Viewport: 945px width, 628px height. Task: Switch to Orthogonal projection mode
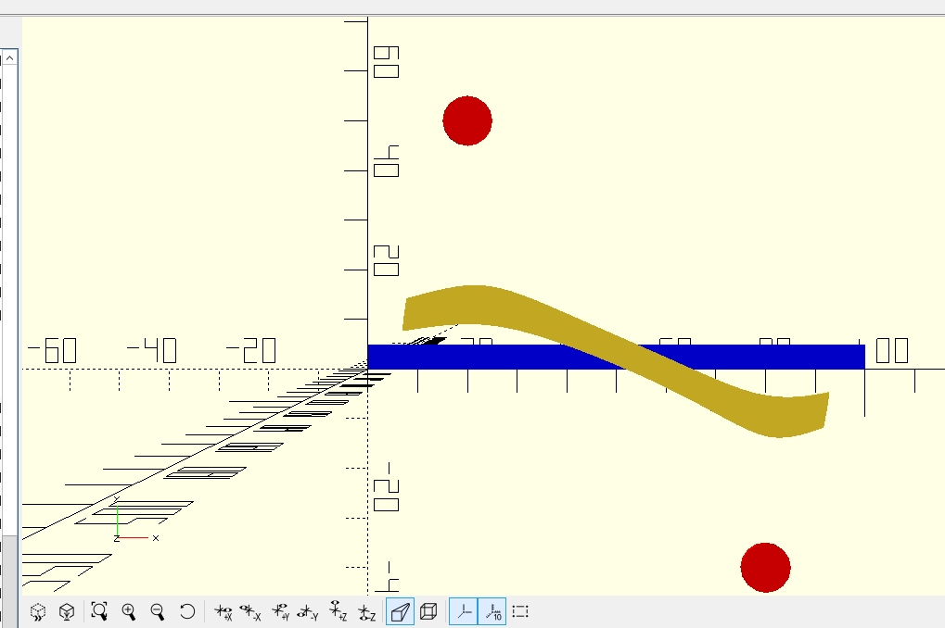(428, 611)
